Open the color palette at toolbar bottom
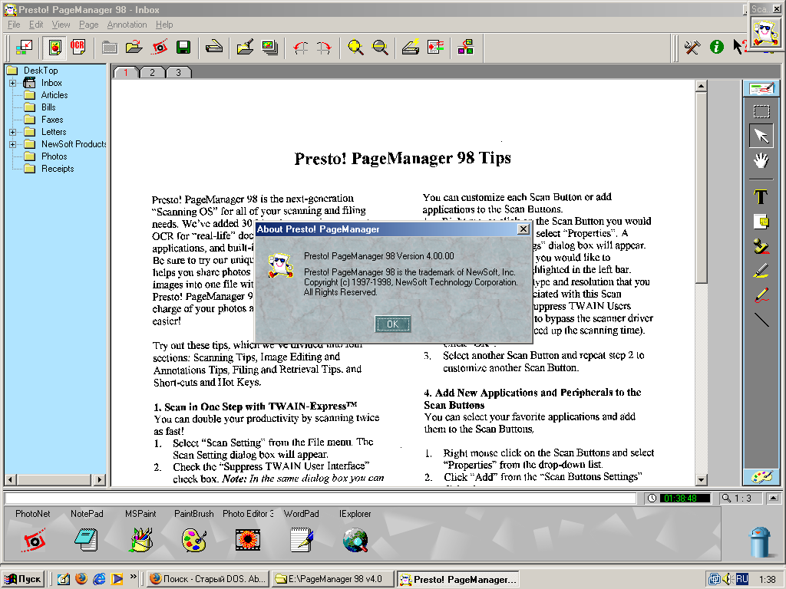Screen dimensions: 786x589 761,476
